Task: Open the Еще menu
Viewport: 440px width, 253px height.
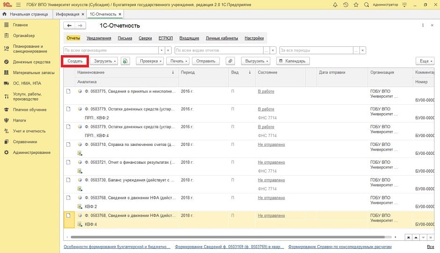Action: click(425, 61)
